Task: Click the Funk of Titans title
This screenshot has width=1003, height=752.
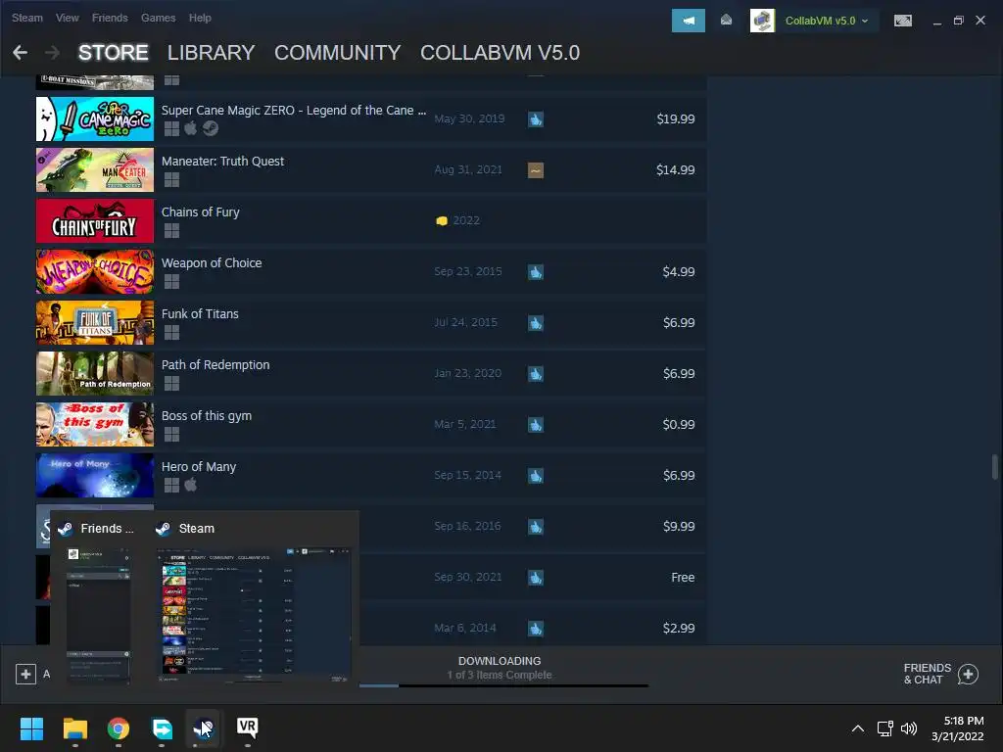Action: (x=200, y=314)
